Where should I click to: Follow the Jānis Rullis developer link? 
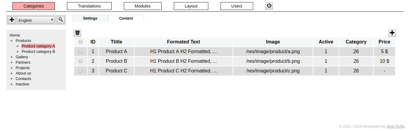(x=395, y=127)
